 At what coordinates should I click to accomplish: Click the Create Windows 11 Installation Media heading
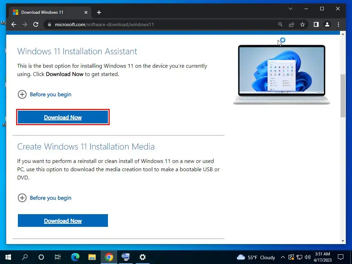click(x=86, y=146)
